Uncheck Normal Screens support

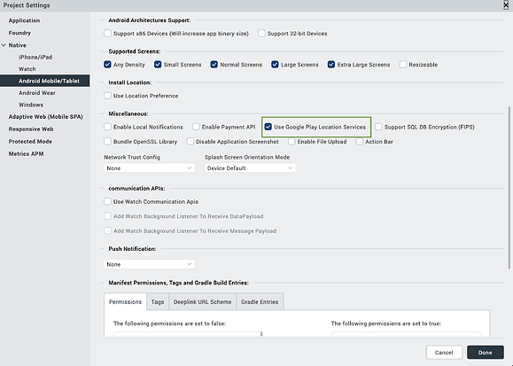point(214,65)
